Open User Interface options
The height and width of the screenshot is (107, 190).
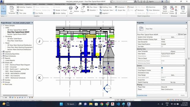click(183, 10)
